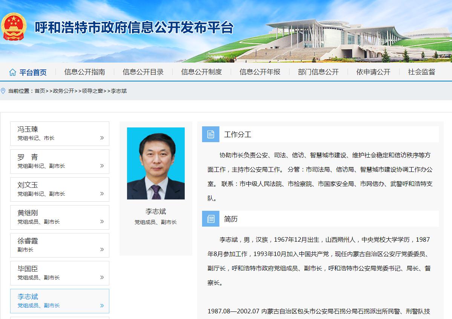Click the national emblem logo

12,26
